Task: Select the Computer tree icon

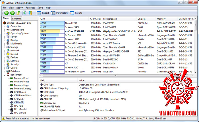Action: click(x=8, y=26)
